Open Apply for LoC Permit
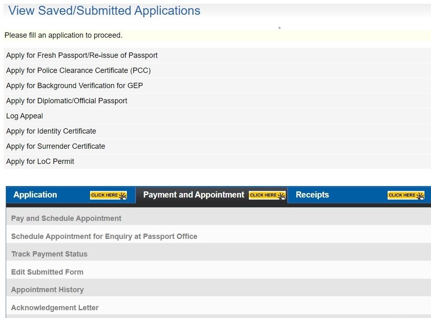431x318 pixels. [x=40, y=161]
